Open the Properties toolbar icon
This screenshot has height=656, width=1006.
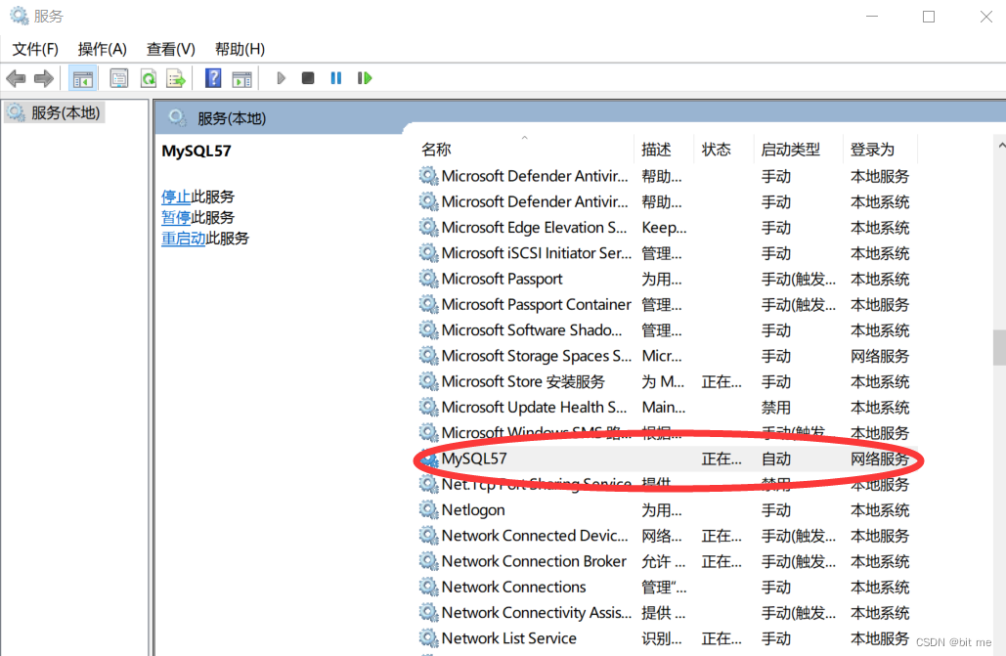tap(118, 79)
